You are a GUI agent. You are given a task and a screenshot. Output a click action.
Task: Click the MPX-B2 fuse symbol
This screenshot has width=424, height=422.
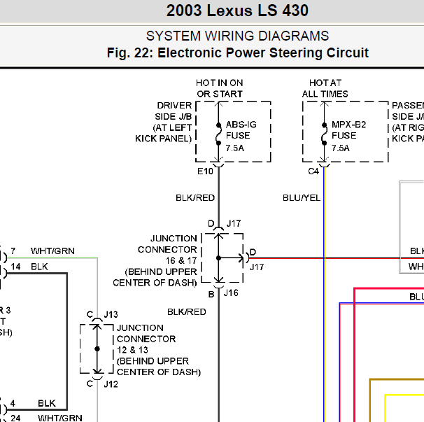[324, 134]
